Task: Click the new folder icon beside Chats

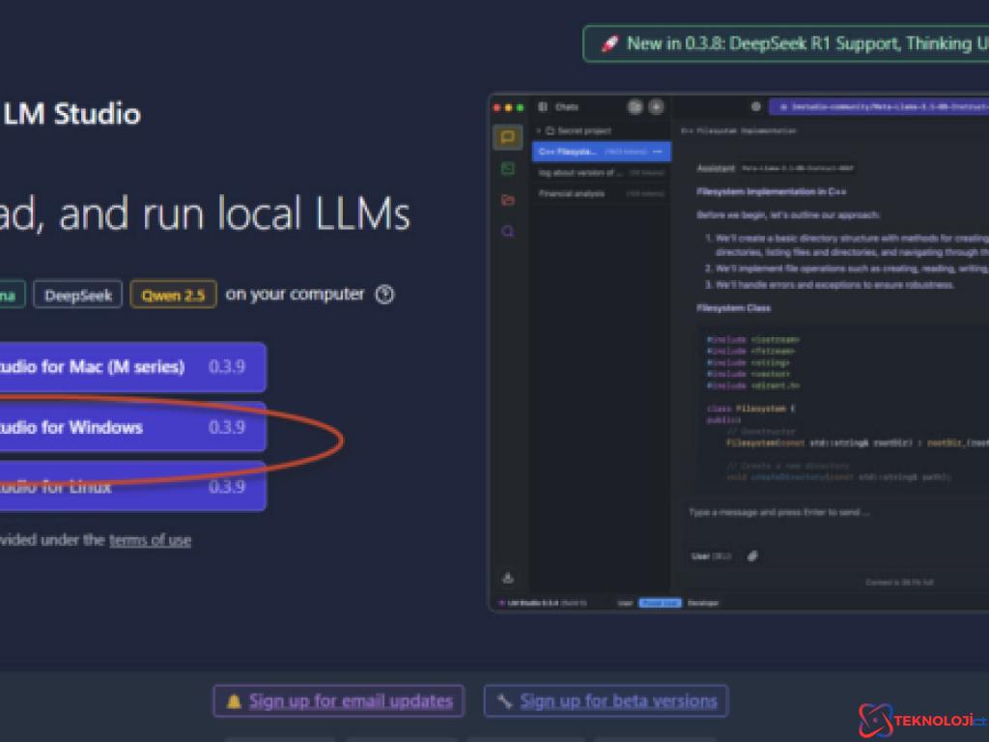Action: (x=635, y=107)
